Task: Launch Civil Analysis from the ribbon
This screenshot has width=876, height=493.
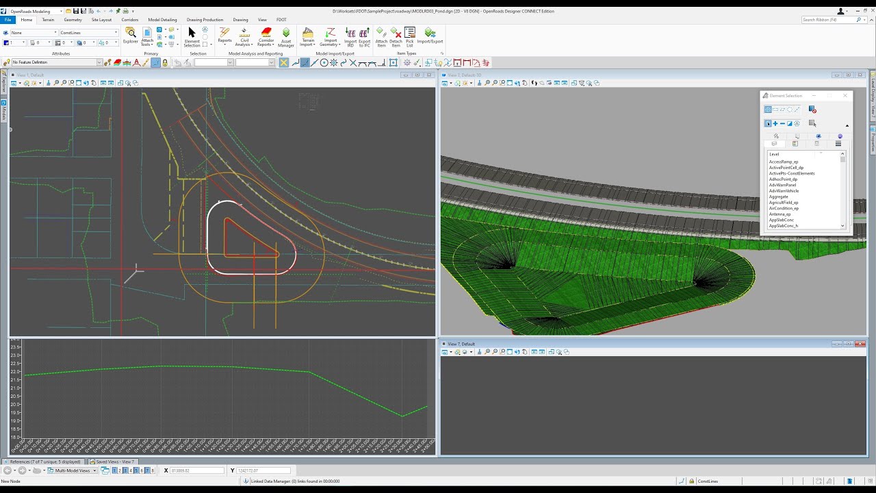Action: (244, 38)
